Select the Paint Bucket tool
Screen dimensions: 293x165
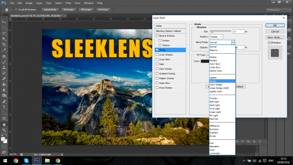coord(4,84)
